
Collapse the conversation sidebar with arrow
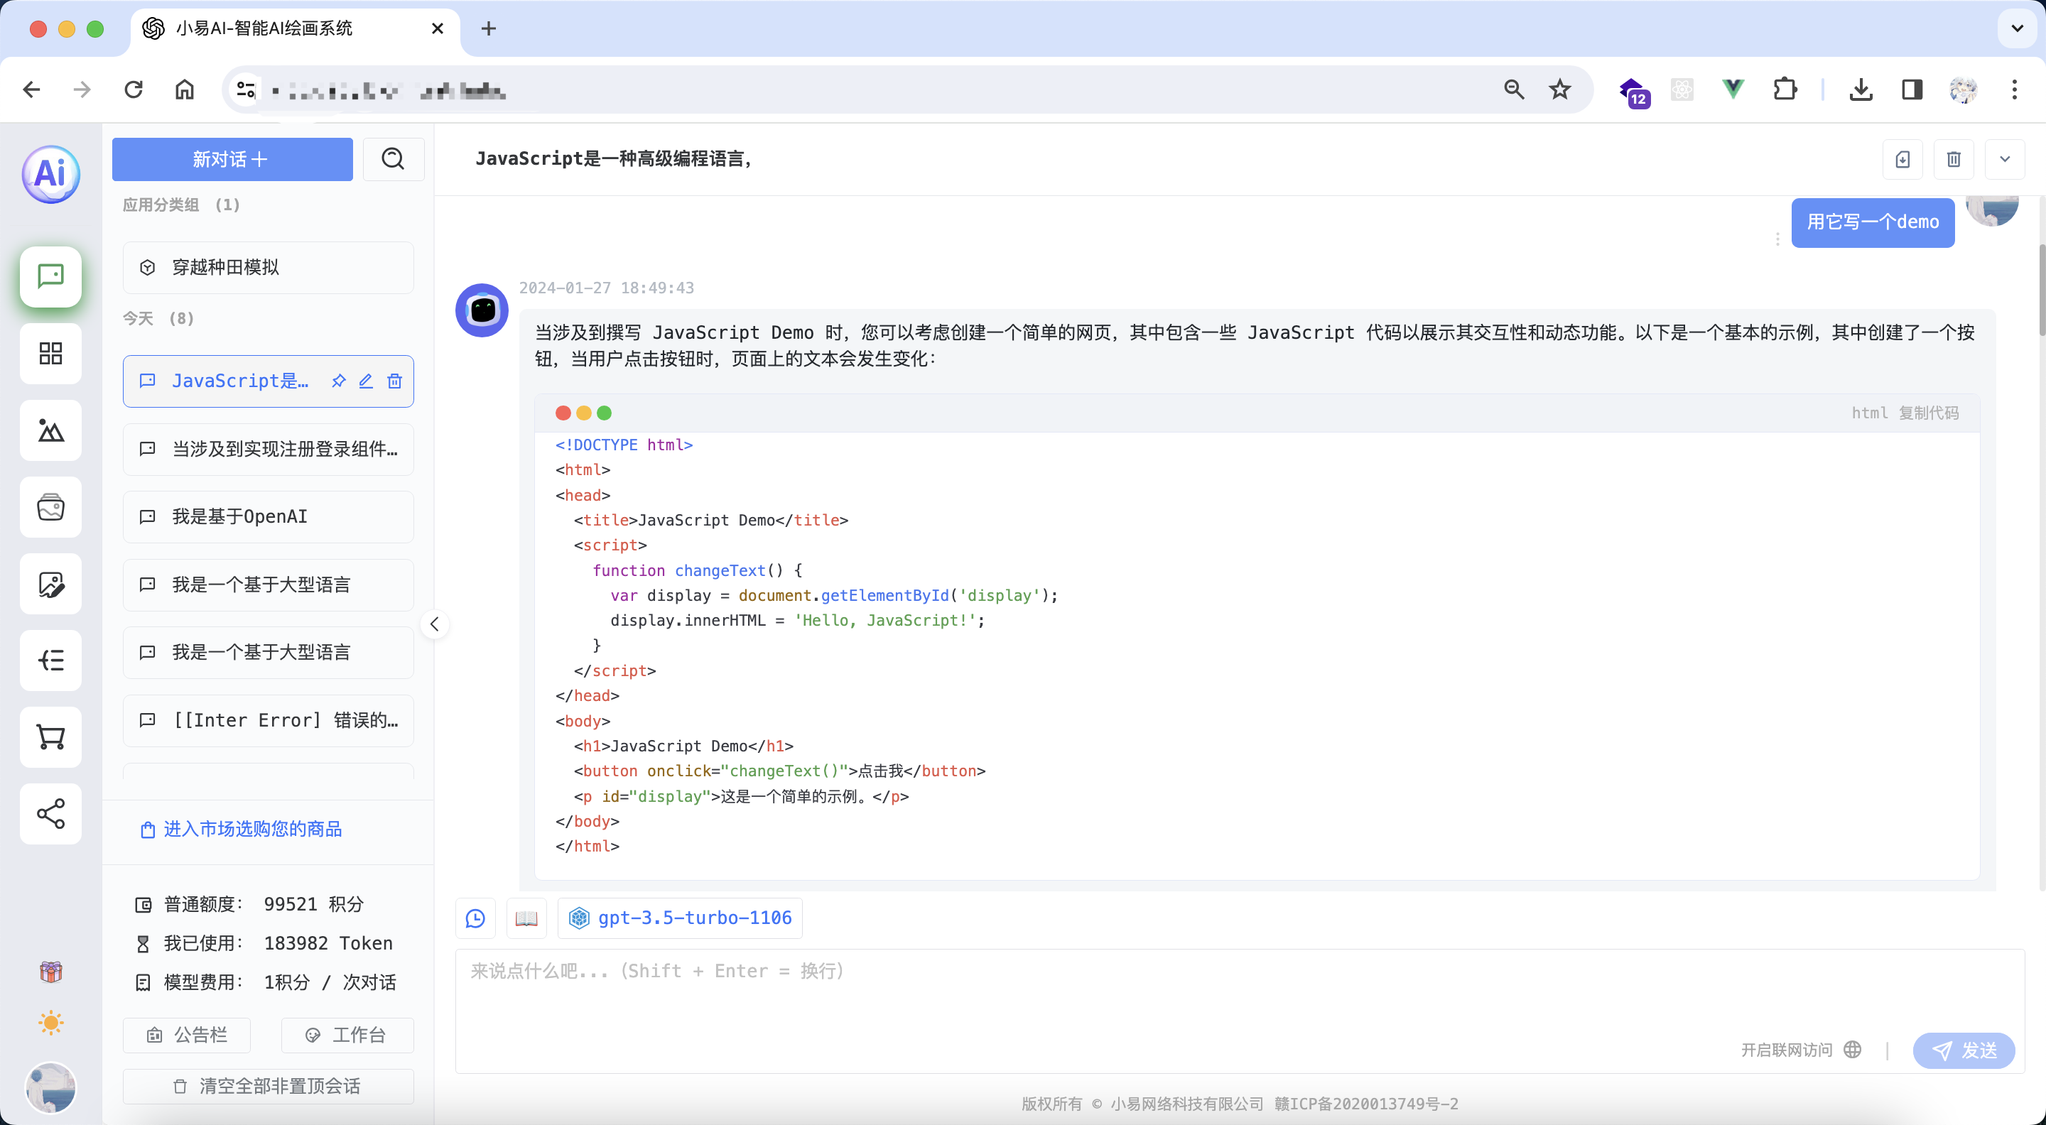(x=435, y=624)
